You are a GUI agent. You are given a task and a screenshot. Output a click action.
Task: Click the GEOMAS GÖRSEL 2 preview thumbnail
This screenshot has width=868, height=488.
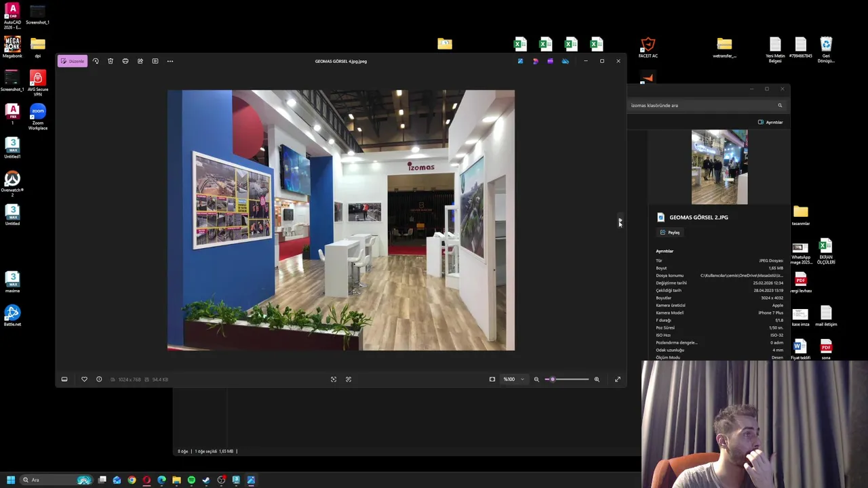point(719,167)
